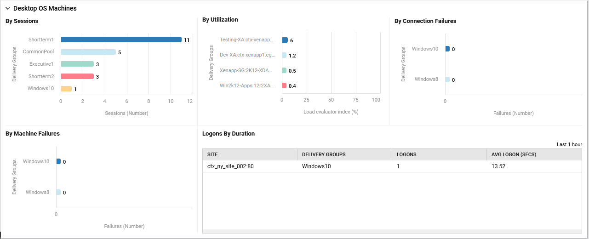Click Windows10 bar in Machine Failures chart
Screen dimensions: 589x239
pyautogui.click(x=58, y=161)
